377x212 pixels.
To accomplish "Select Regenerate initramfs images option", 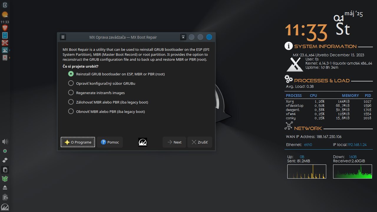I will pyautogui.click(x=96, y=93).
